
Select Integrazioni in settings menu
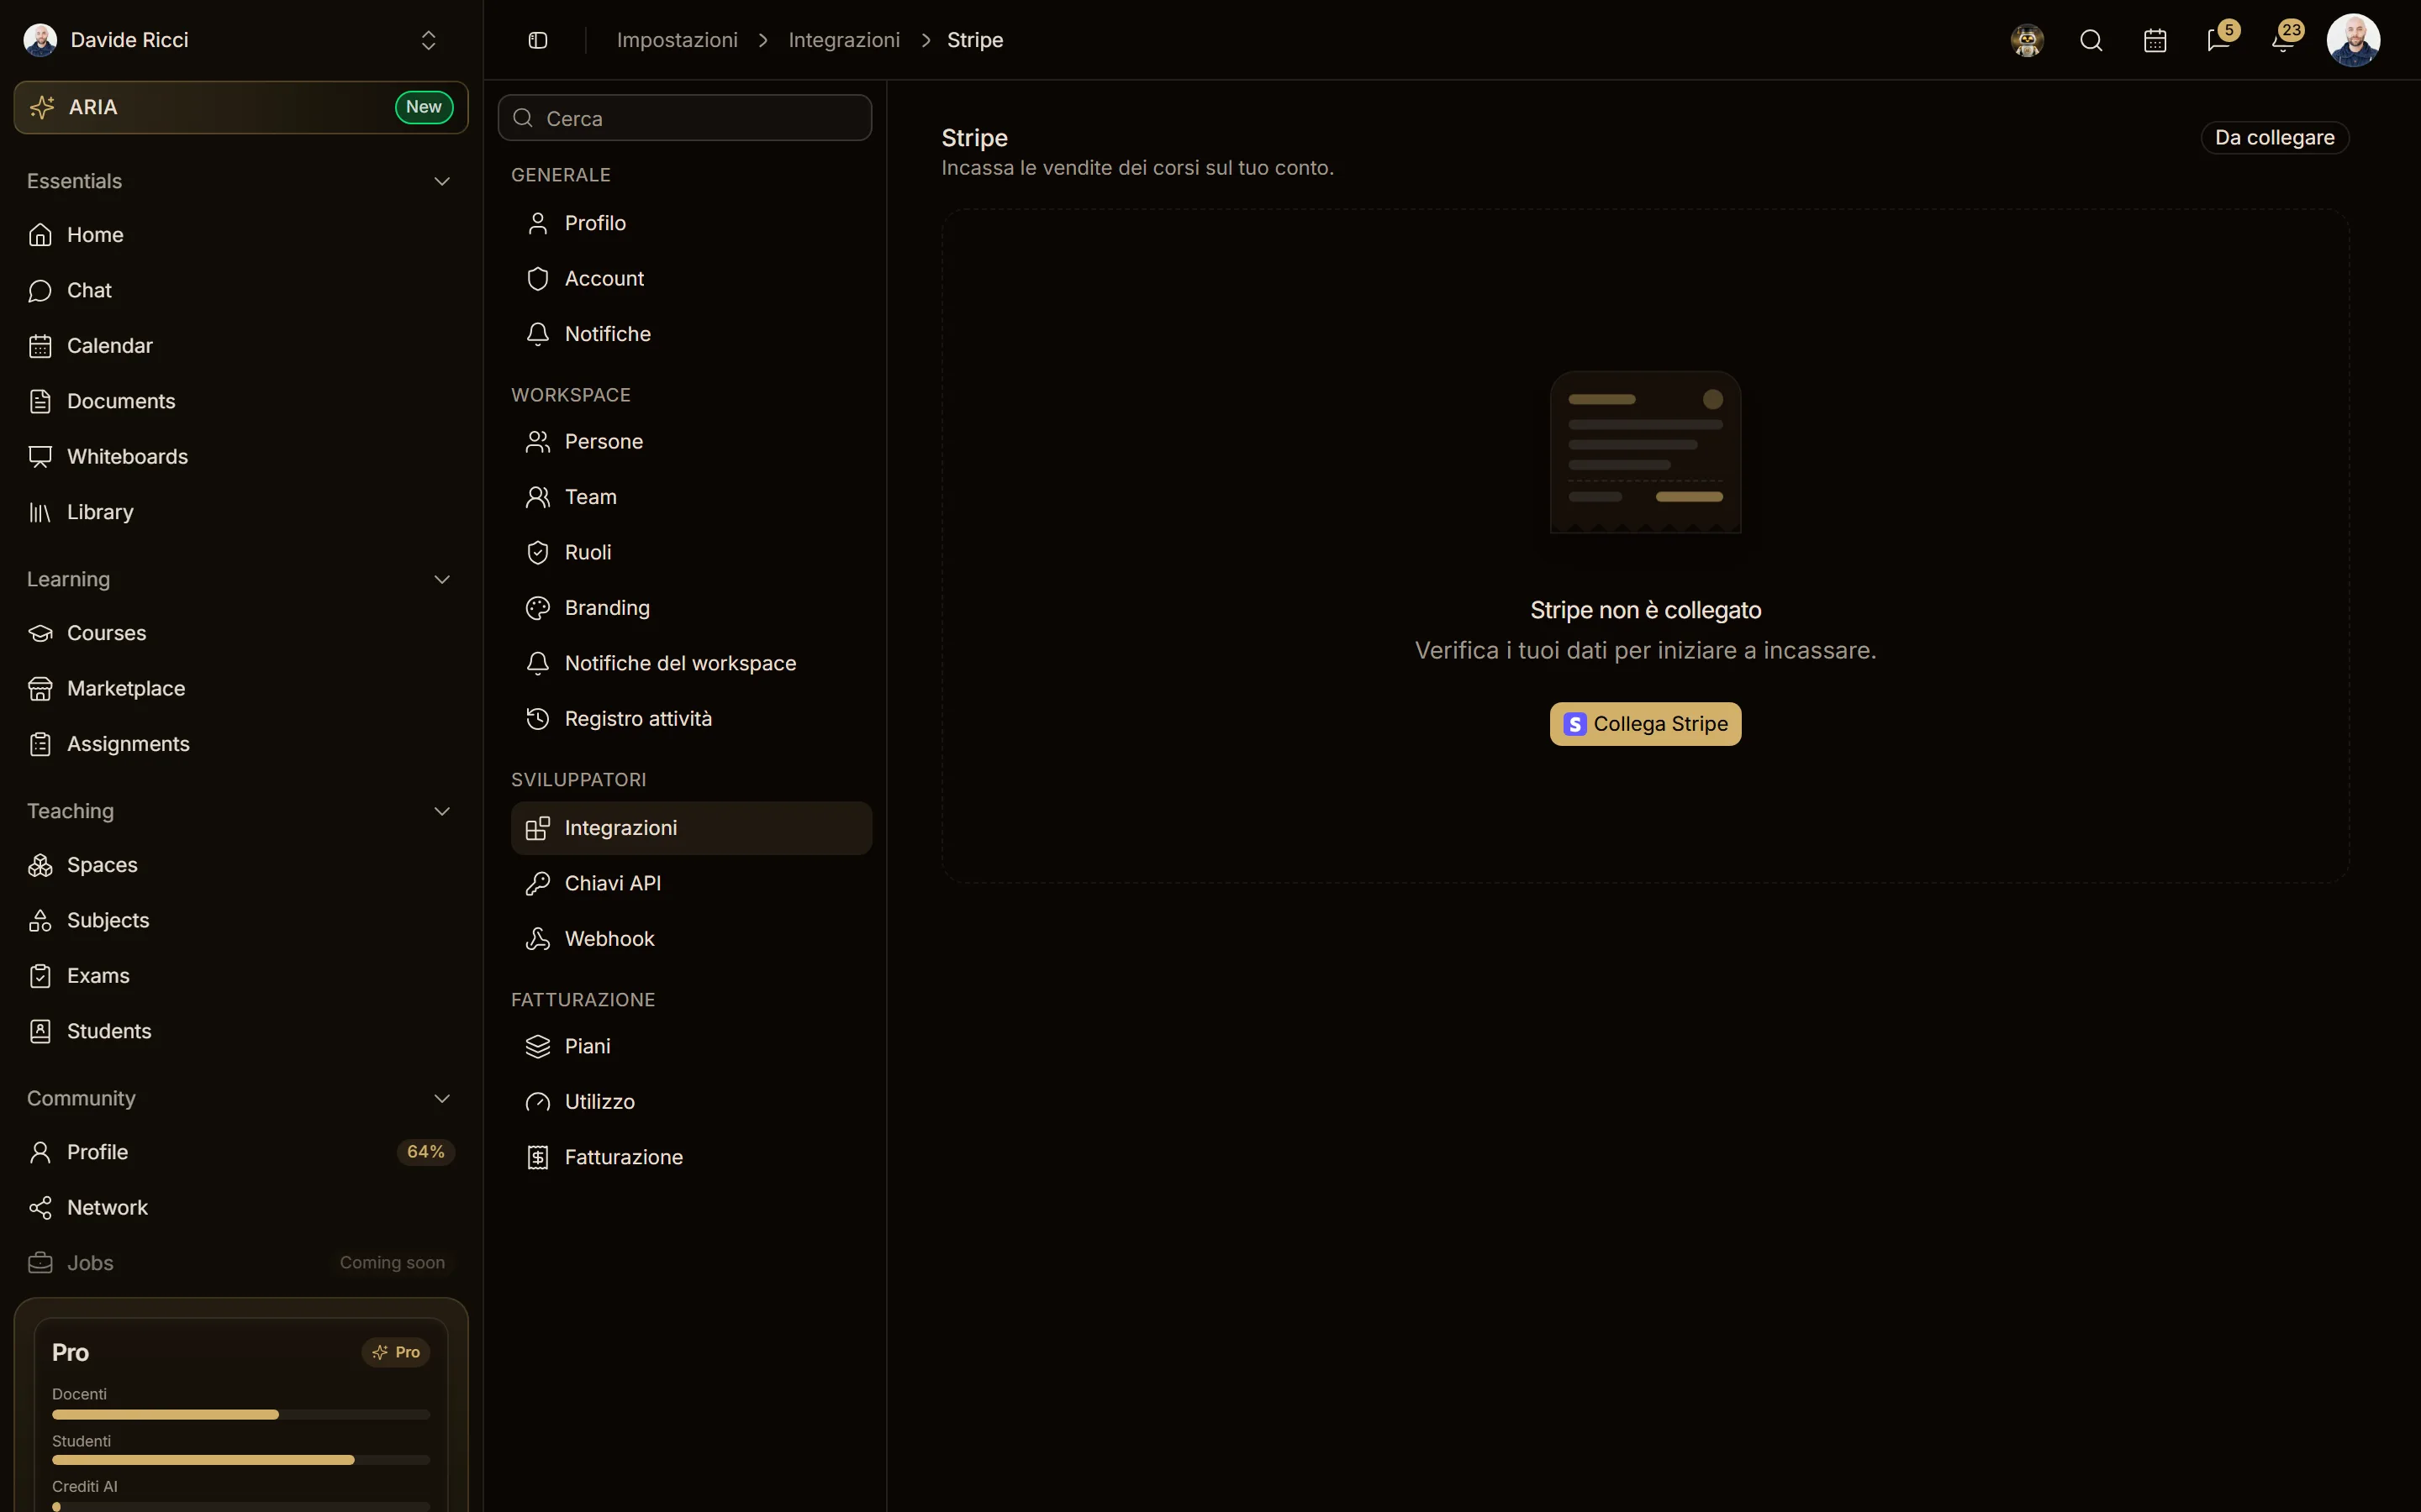(691, 828)
